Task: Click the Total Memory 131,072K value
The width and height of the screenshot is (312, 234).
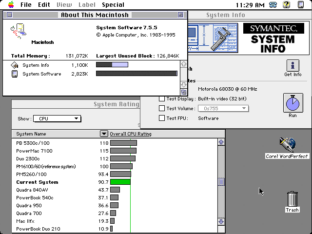Action: [77, 56]
